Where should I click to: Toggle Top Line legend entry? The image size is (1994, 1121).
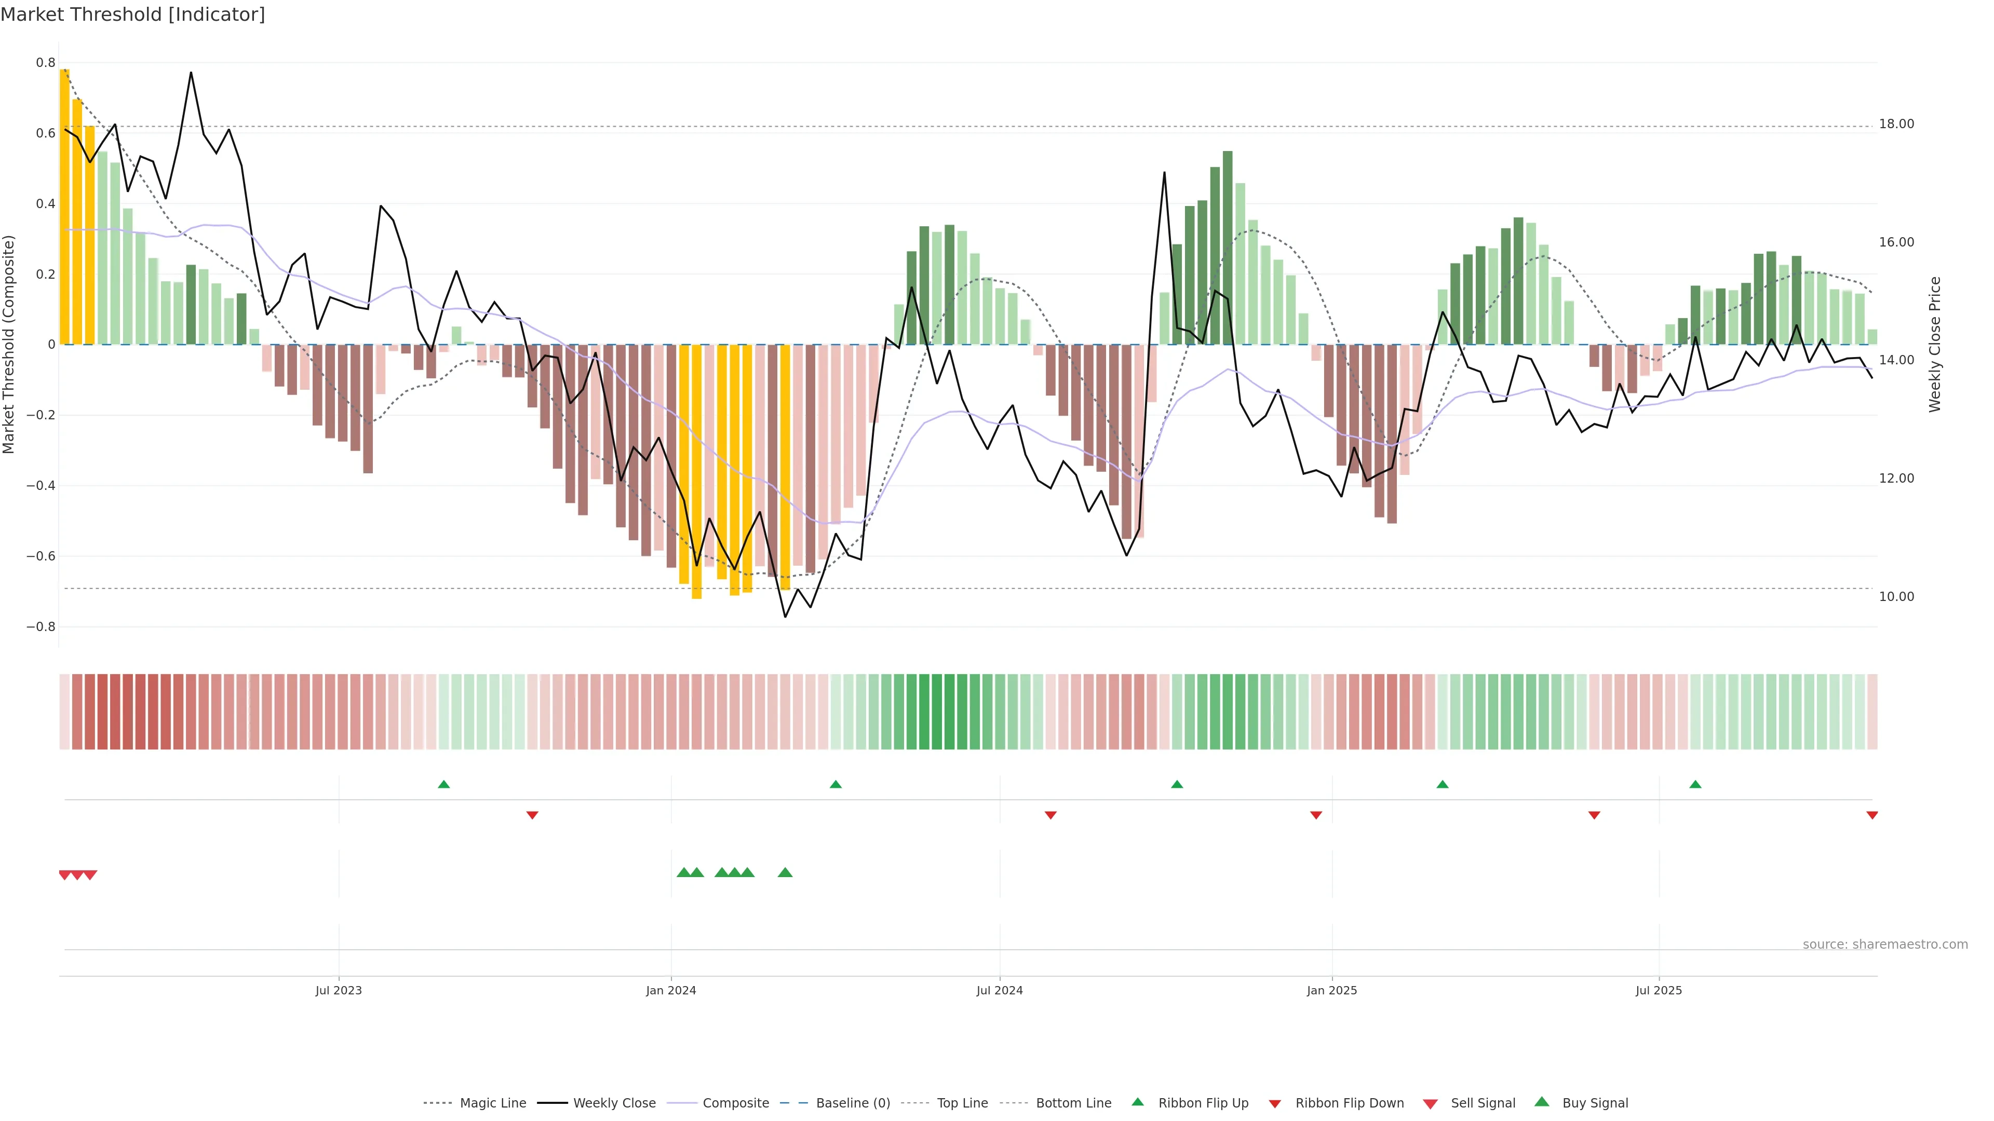962,1103
